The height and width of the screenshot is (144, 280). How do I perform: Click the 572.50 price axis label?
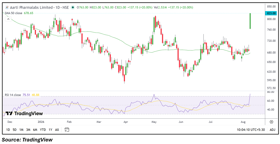coord(272,88)
